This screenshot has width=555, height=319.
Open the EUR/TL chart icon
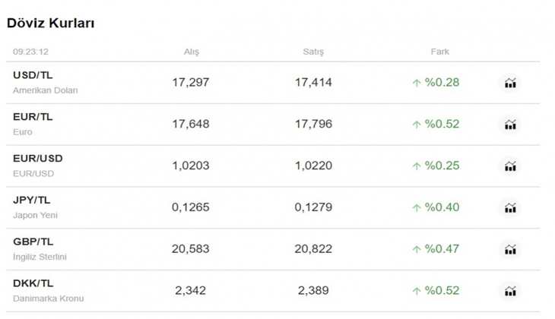click(x=510, y=125)
